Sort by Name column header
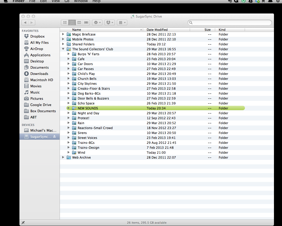Image resolution: width=282 pixels, height=226 pixels. coord(77,30)
